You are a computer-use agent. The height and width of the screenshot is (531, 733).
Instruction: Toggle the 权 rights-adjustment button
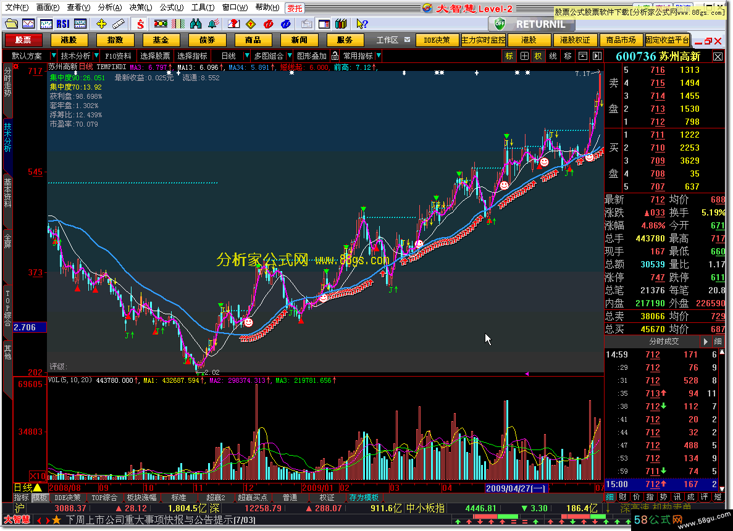(x=538, y=56)
